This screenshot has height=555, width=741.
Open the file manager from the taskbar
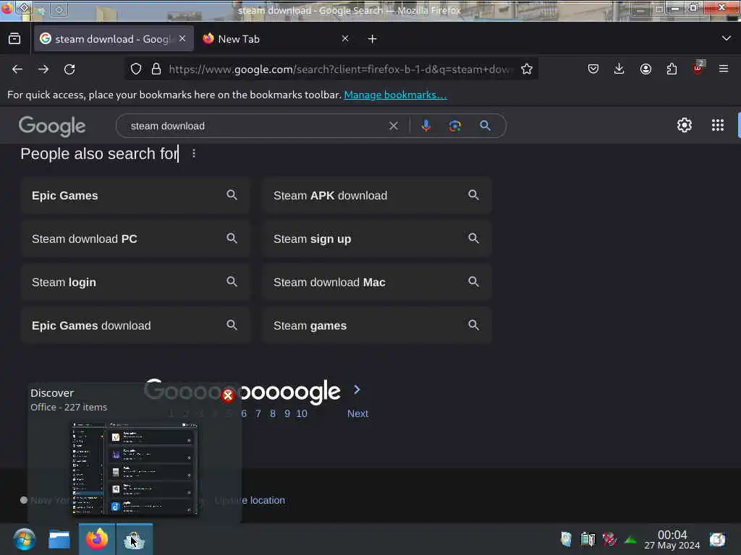59,539
